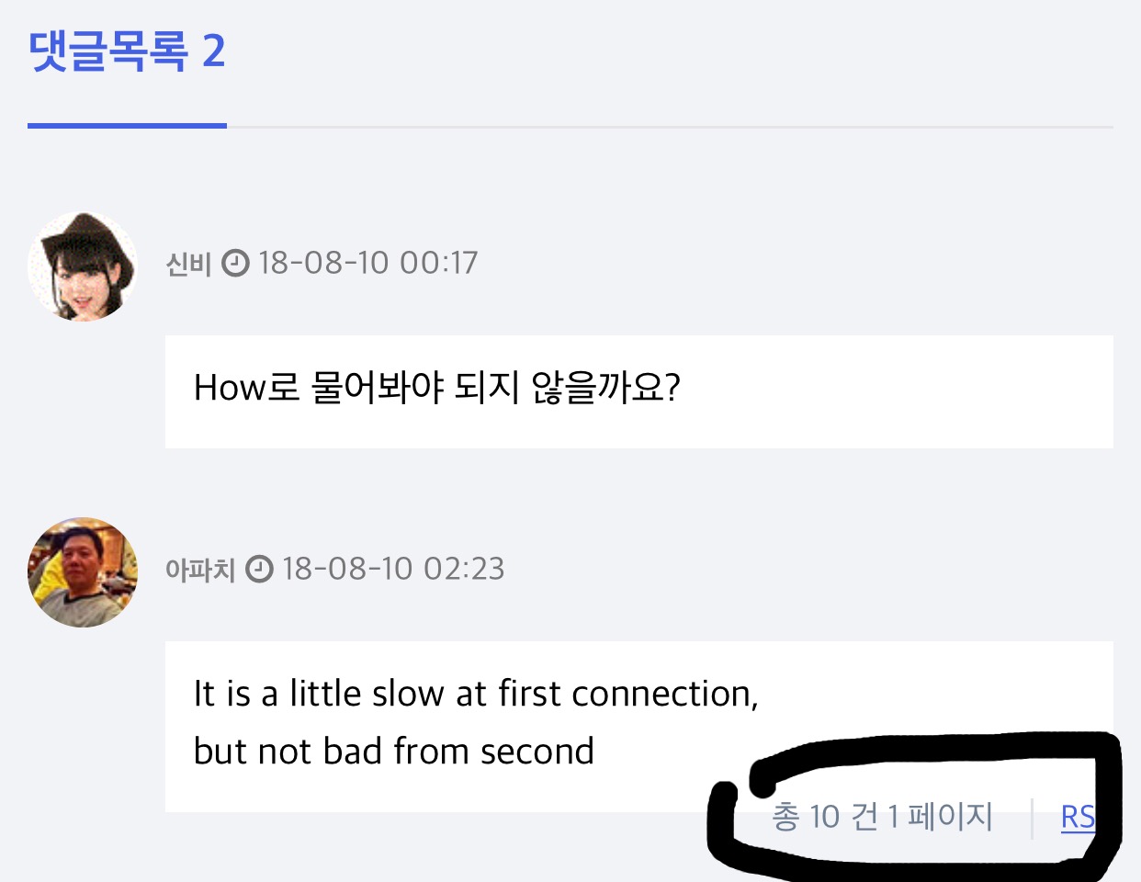
Task: Click the blue underline below 댓글목록
Action: 127,125
